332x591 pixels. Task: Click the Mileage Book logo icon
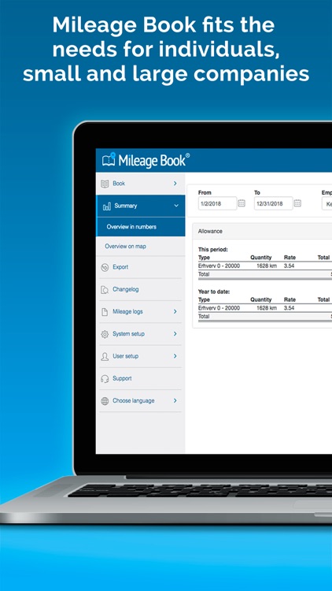click(109, 158)
